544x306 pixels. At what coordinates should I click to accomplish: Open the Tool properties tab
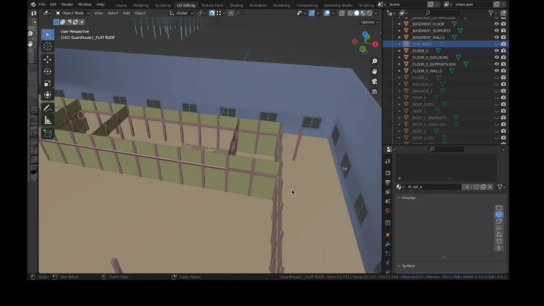coord(388,161)
